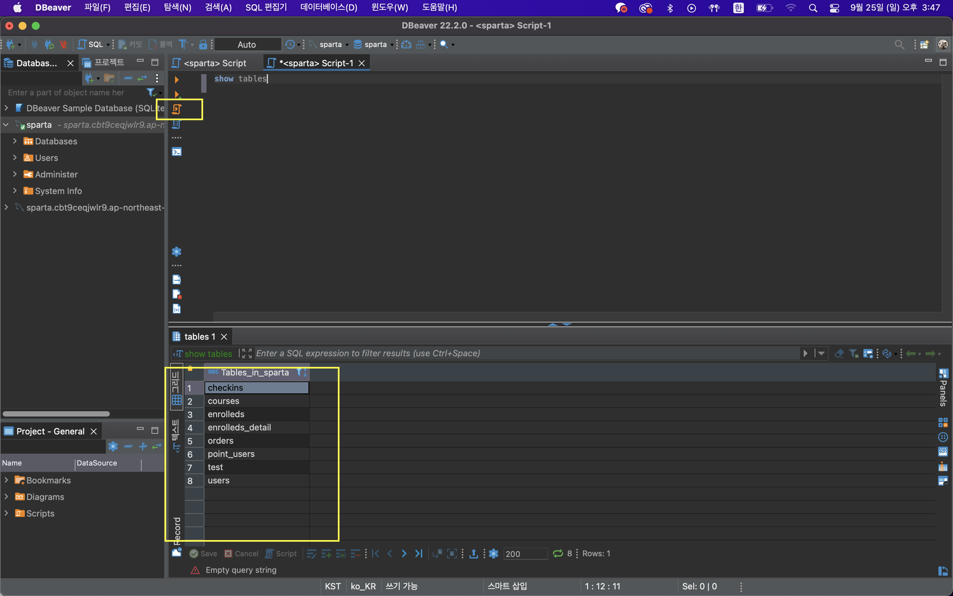Execute SQL statement in new tab icon

(177, 95)
